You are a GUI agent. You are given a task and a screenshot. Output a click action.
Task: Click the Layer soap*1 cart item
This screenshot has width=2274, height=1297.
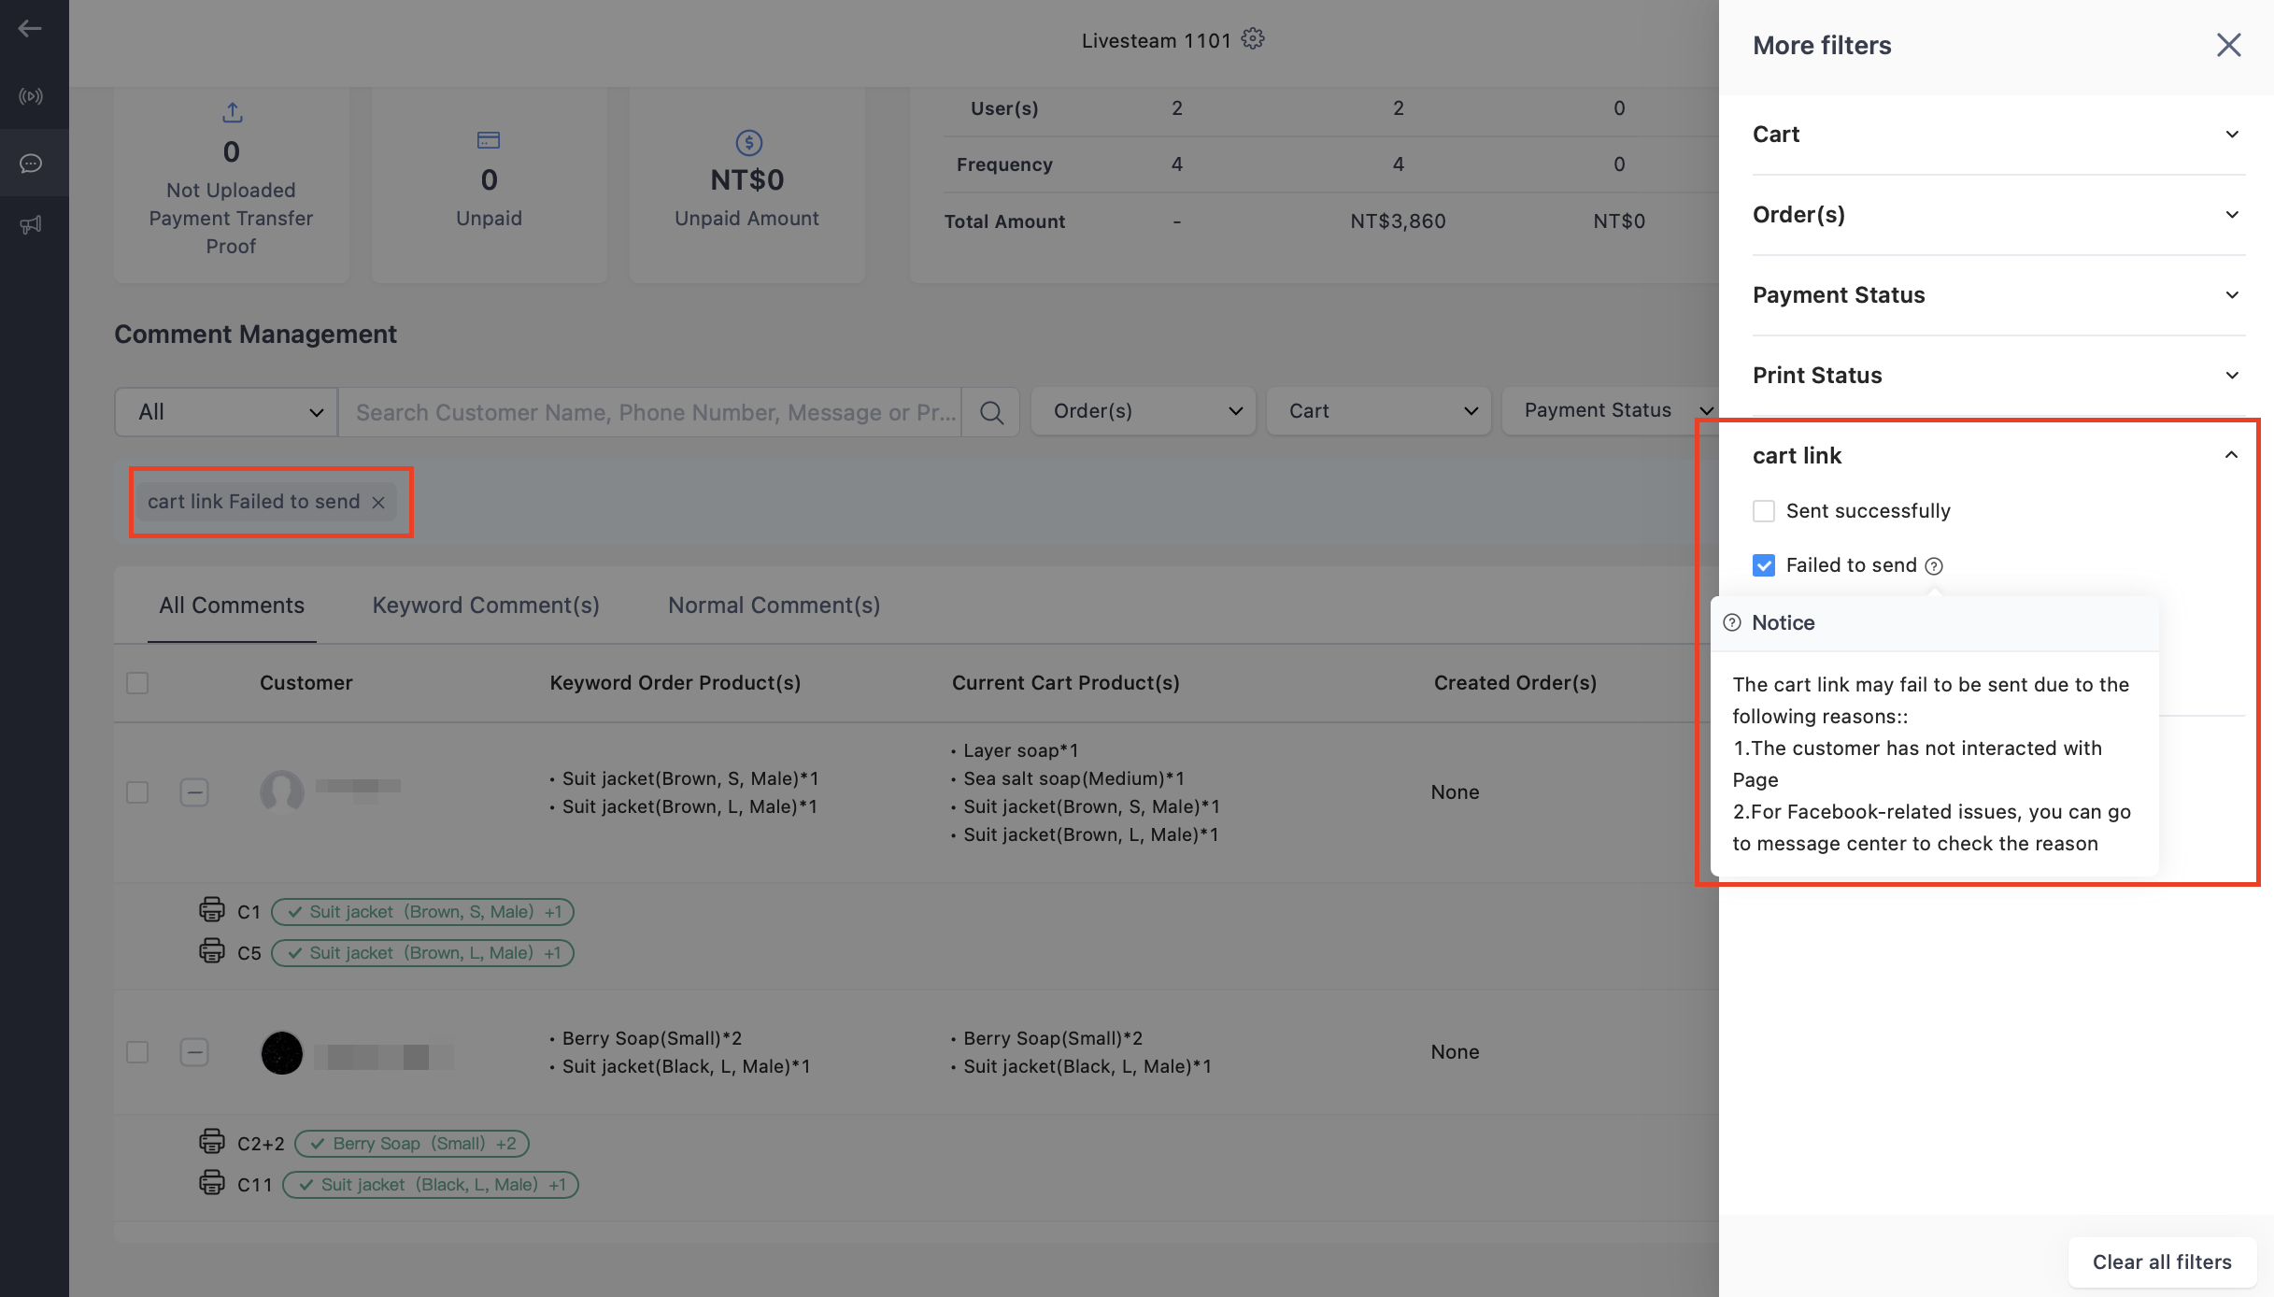tap(1020, 750)
